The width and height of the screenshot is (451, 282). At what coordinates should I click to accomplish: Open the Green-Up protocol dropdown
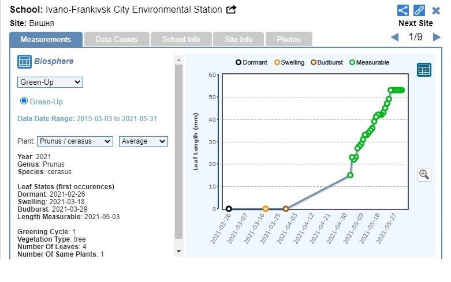click(50, 82)
